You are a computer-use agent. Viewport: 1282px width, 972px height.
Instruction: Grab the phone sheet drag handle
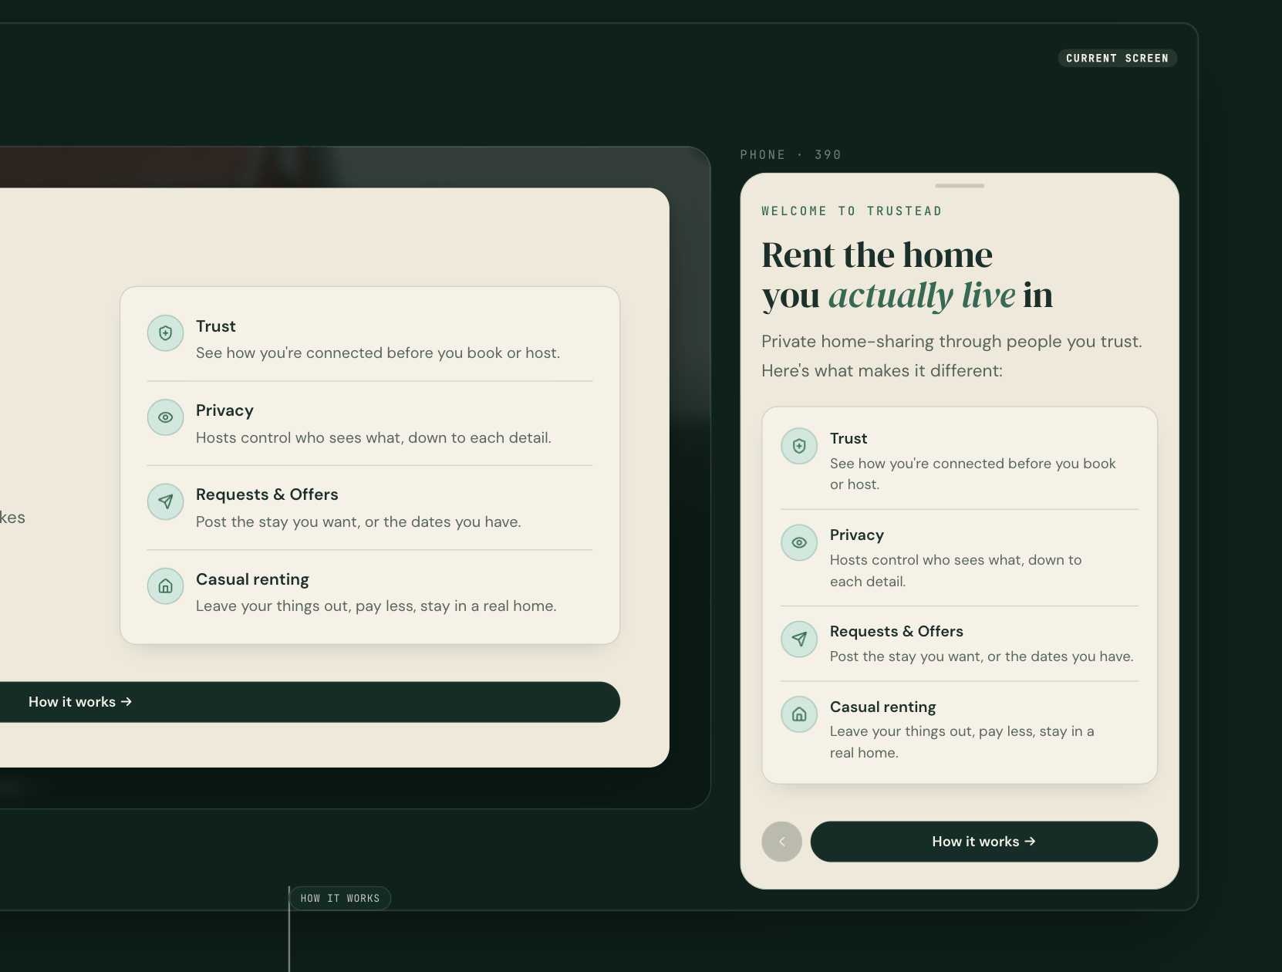tap(960, 186)
